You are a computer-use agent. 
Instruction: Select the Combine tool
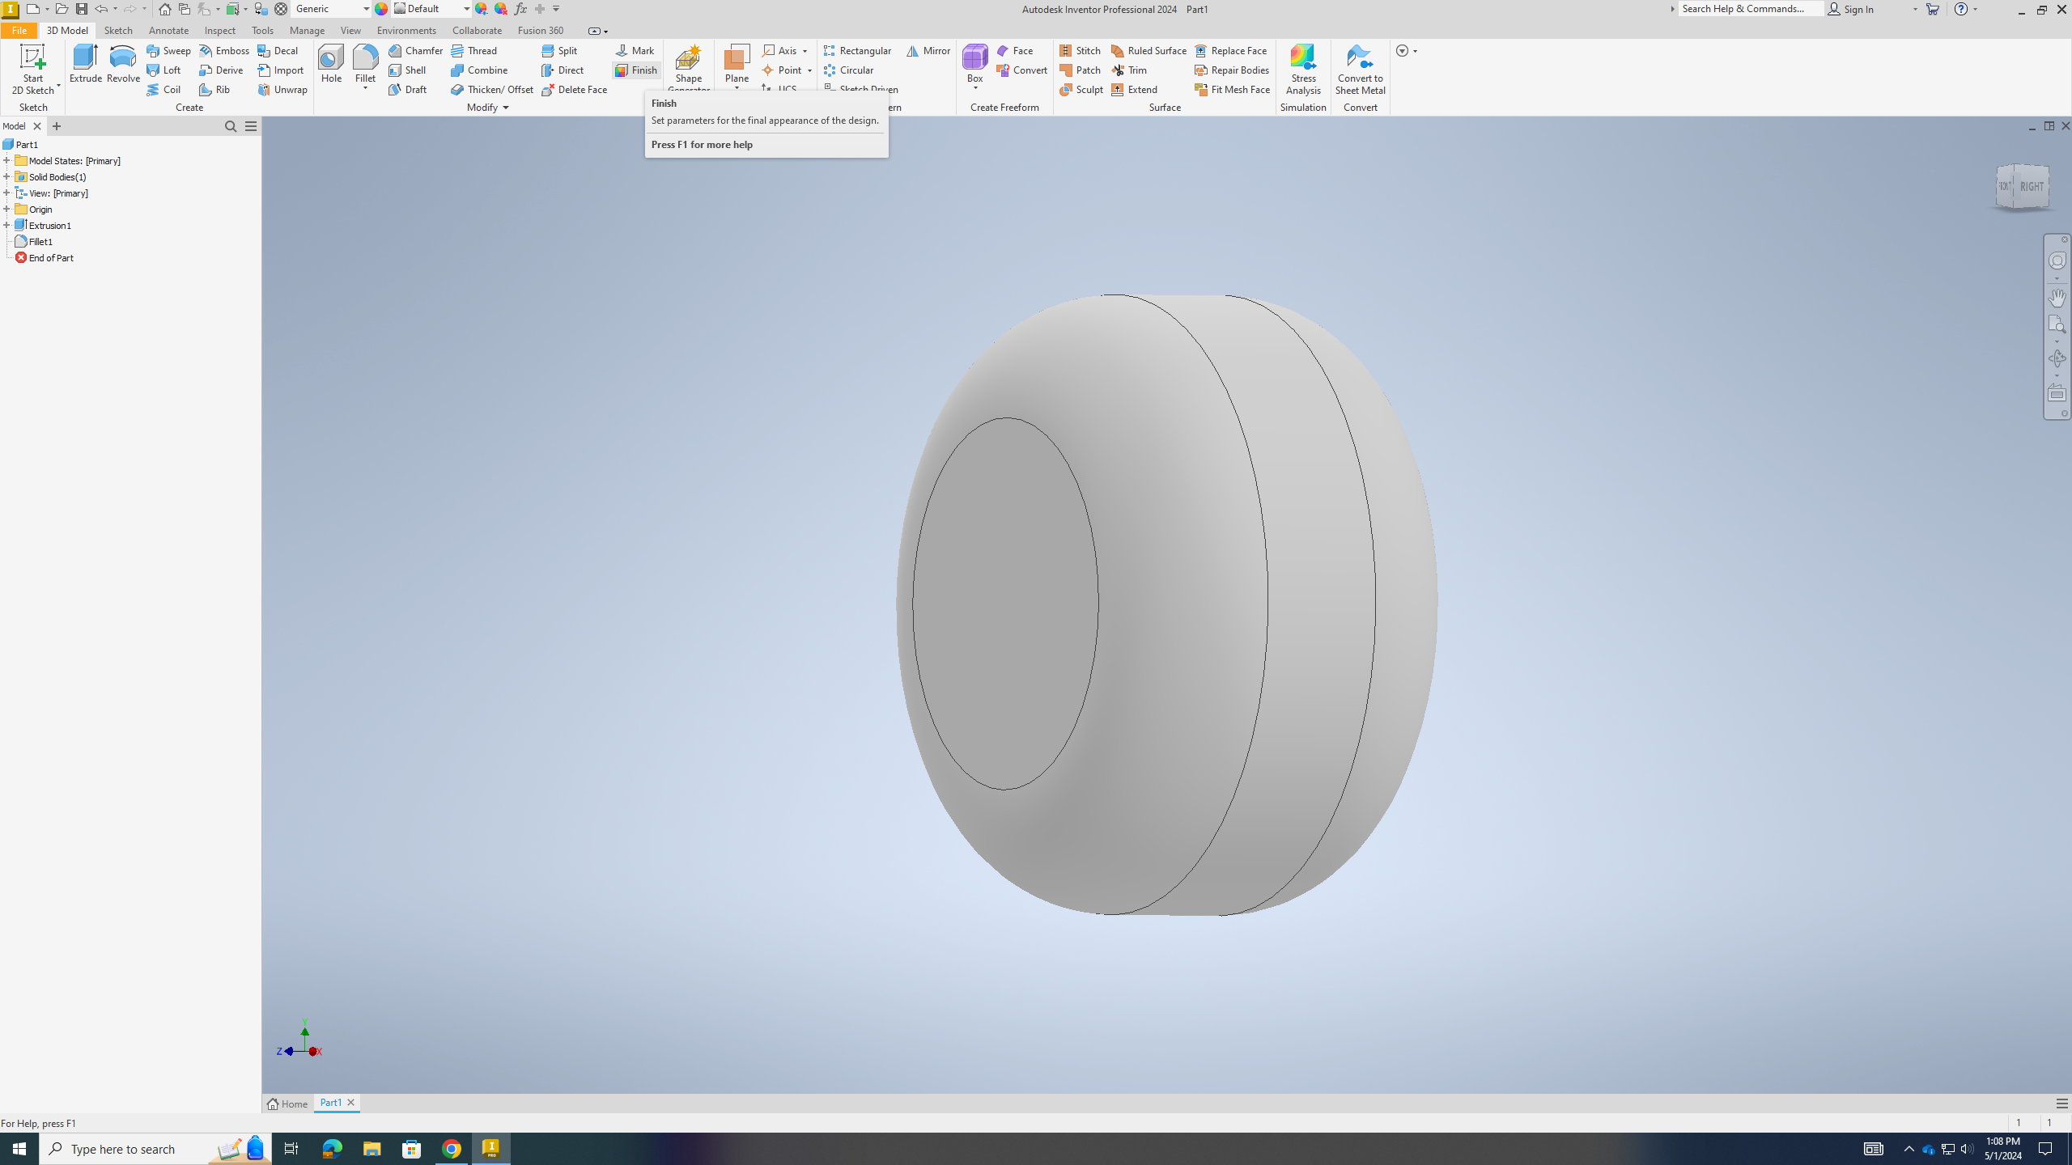[x=480, y=70]
